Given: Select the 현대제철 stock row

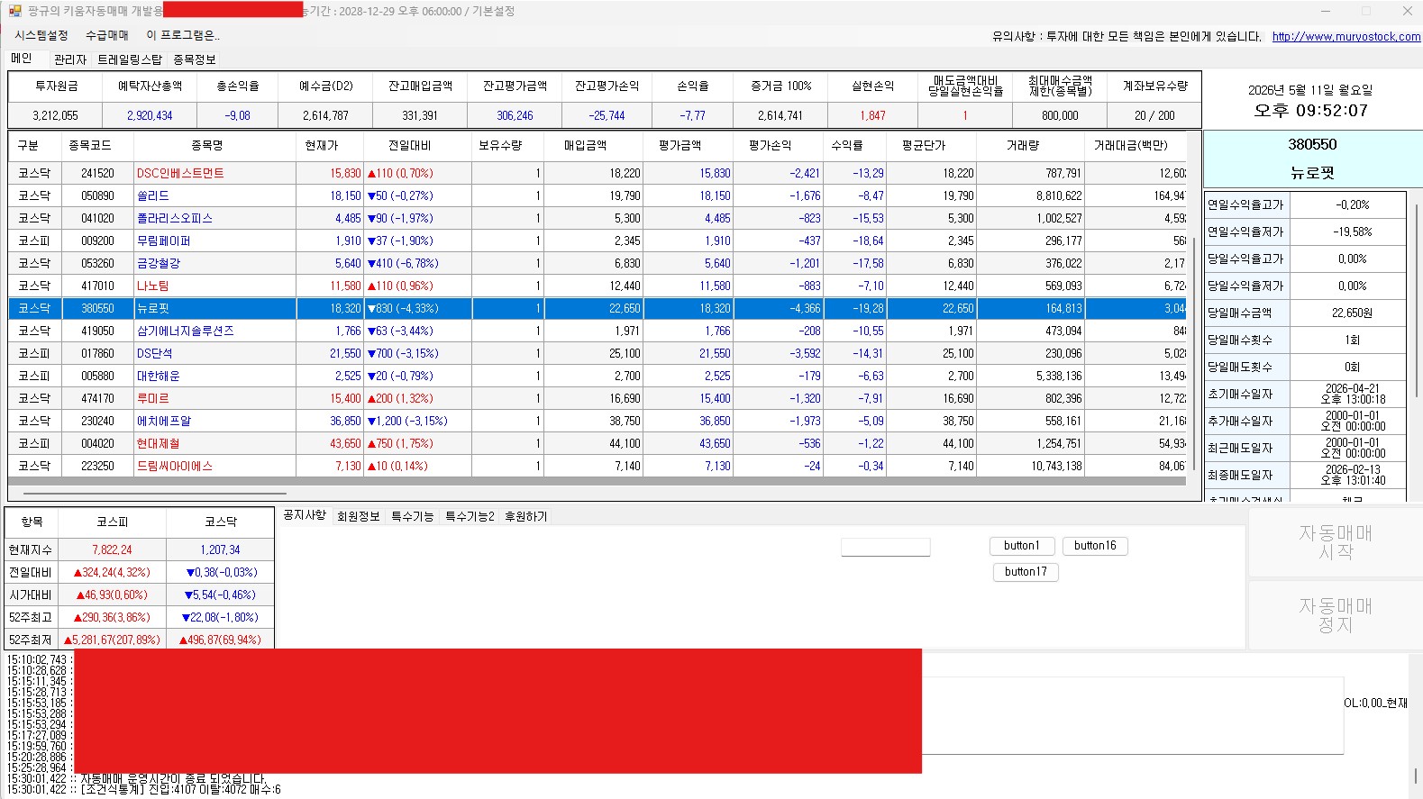Looking at the screenshot, I should (597, 443).
